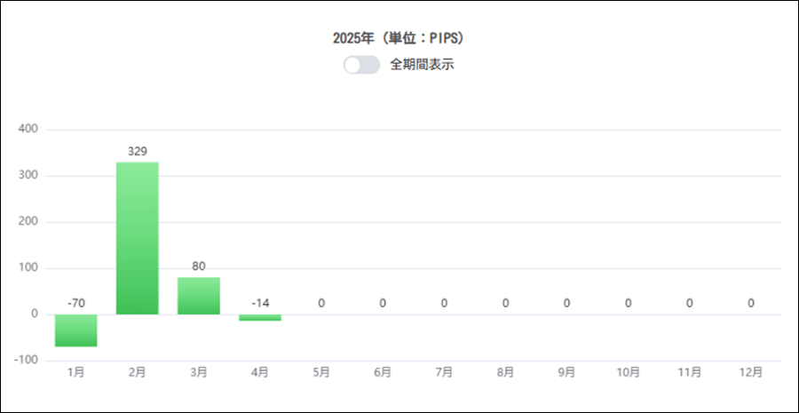Click the 2025年（単位：PIPS）chart title
Image resolution: width=799 pixels, height=413 pixels.
pyautogui.click(x=398, y=39)
